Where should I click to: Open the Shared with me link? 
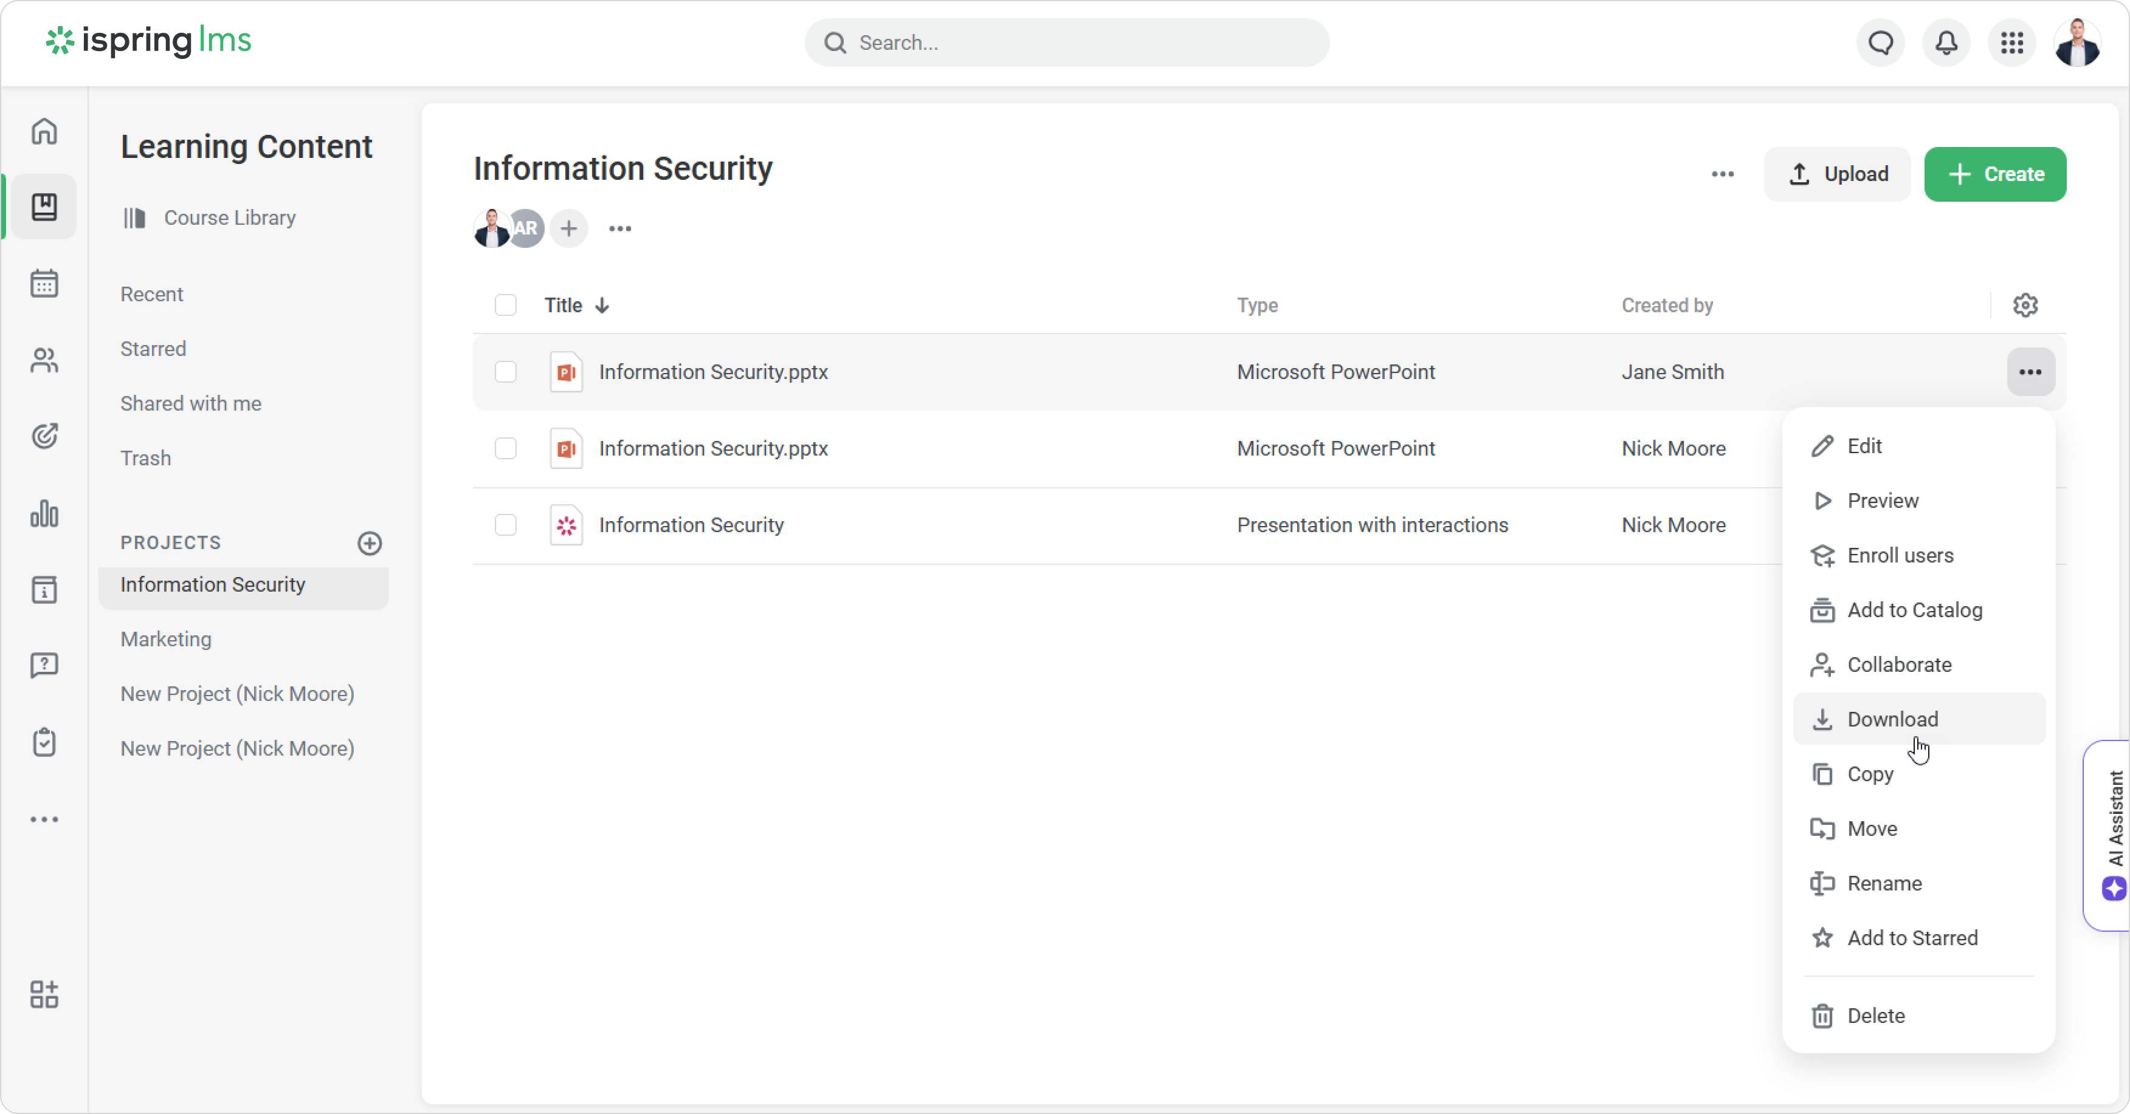pos(191,403)
